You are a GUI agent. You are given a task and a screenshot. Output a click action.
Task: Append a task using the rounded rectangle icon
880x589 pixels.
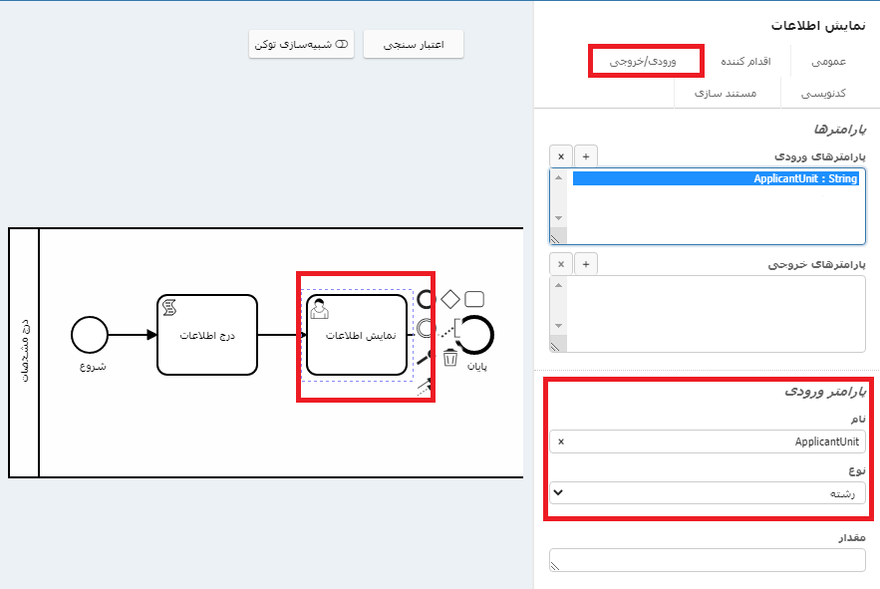474,298
